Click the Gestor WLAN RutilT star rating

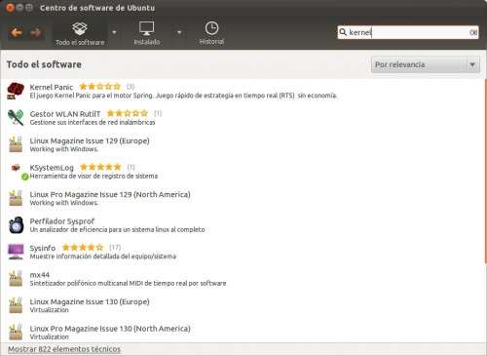pos(128,113)
